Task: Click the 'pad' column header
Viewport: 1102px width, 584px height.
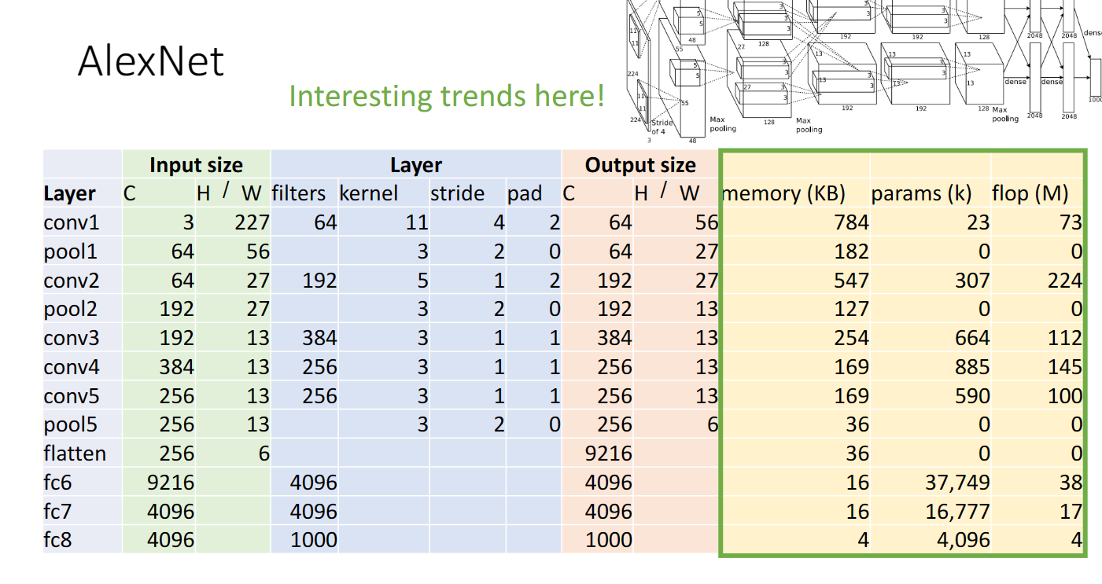Action: 525,193
